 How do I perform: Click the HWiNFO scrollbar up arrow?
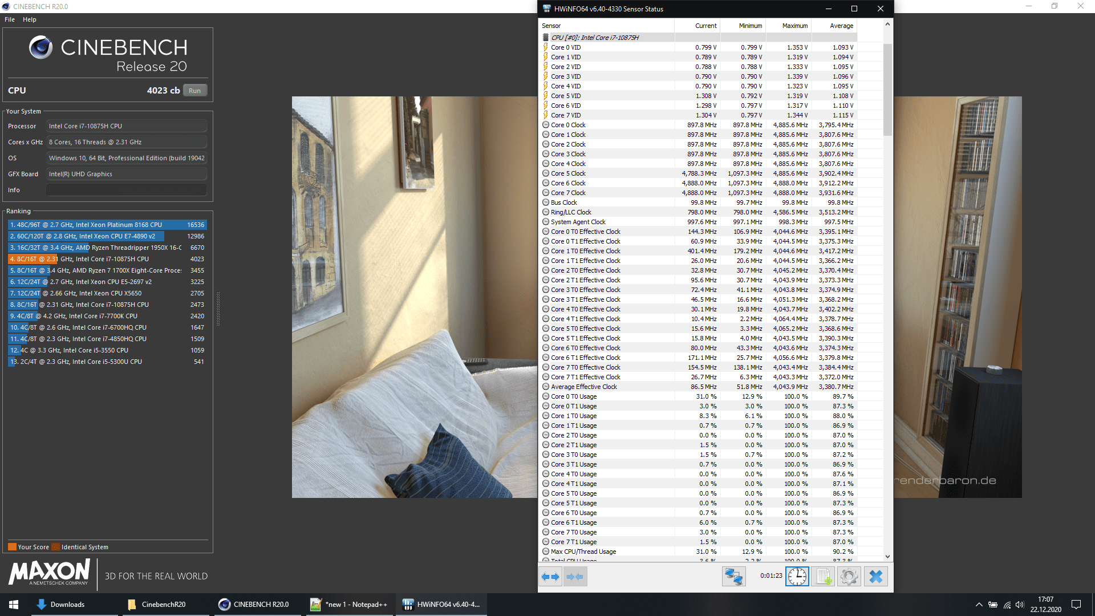click(887, 24)
